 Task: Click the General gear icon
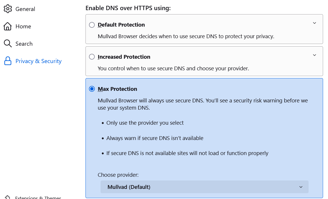tap(8, 9)
